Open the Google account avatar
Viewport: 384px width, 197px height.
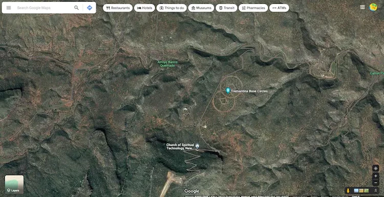pyautogui.click(x=373, y=7)
